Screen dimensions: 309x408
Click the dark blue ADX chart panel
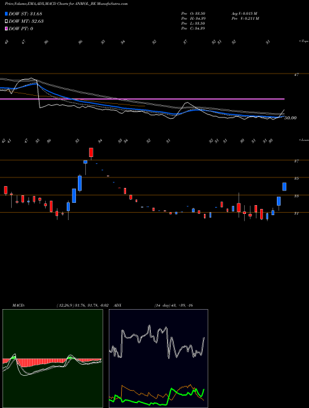[x=158, y=359]
